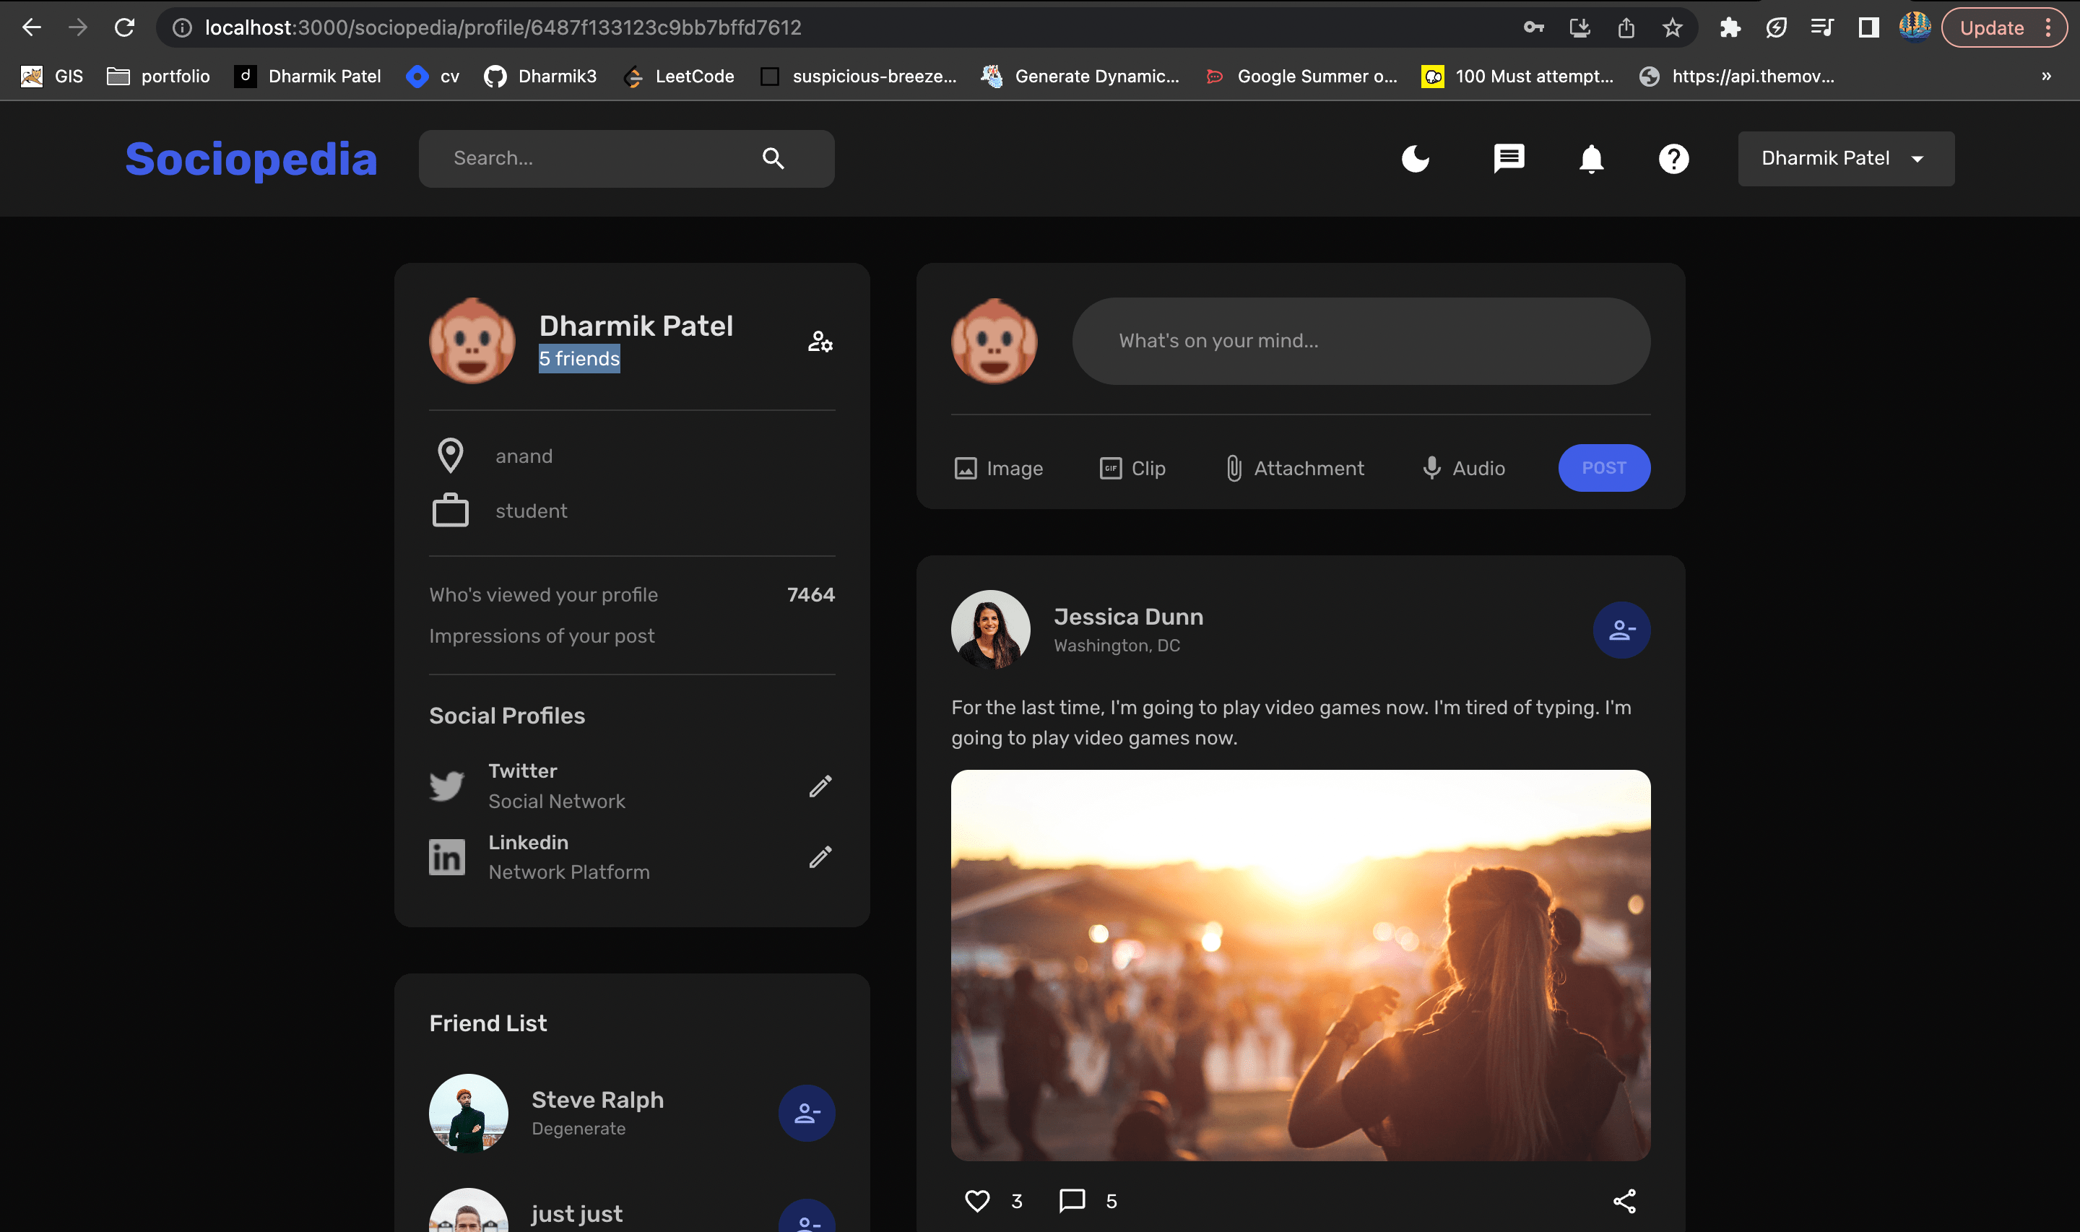Click Impressions of your post text

tap(542, 636)
